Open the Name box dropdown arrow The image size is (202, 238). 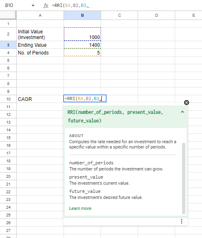coord(33,6)
